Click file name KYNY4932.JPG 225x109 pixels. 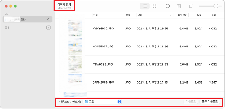pos(103,29)
